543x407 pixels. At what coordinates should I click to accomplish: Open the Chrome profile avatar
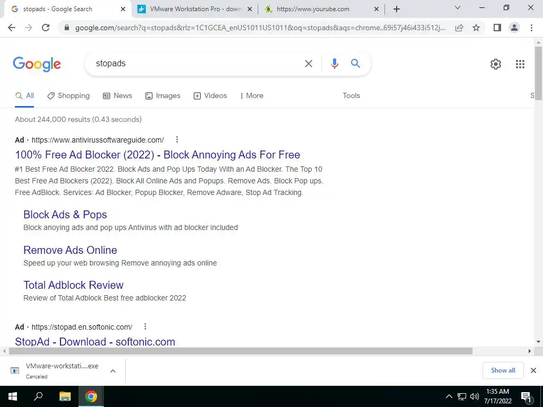[x=514, y=28]
